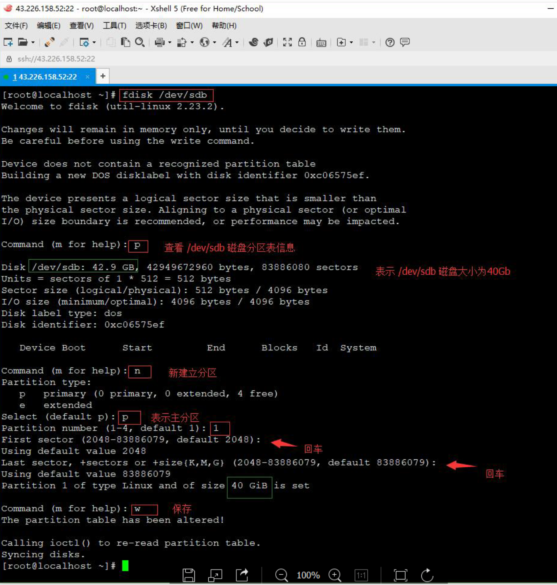Click the save image icon at bottom
The width and height of the screenshot is (557, 585).
pyautogui.click(x=188, y=575)
